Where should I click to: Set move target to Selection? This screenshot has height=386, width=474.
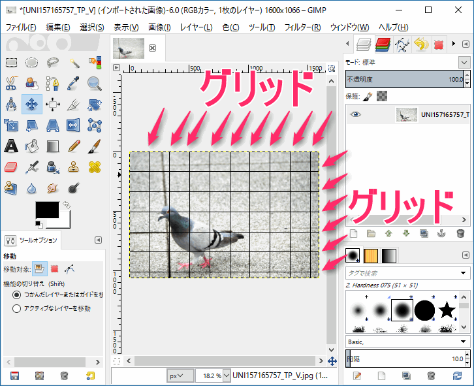pyautogui.click(x=54, y=268)
